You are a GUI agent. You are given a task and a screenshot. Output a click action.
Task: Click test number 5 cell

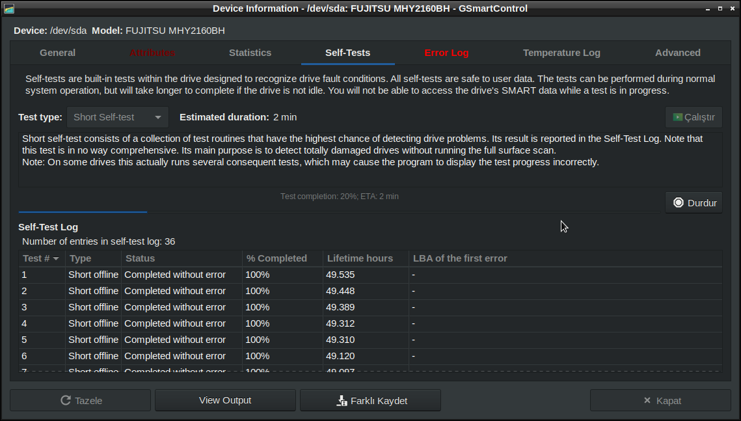(42, 340)
